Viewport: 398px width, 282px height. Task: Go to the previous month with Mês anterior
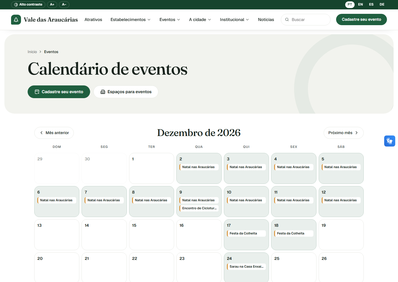[x=54, y=133]
